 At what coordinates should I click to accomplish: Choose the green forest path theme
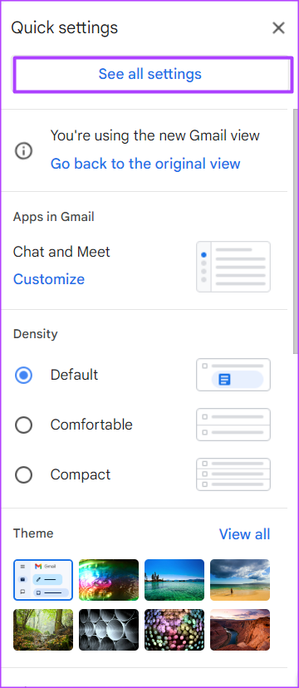tap(43, 630)
